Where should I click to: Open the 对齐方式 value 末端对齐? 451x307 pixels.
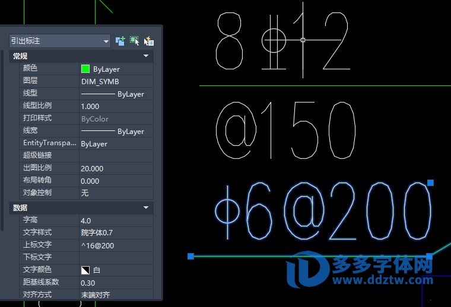[116, 295]
